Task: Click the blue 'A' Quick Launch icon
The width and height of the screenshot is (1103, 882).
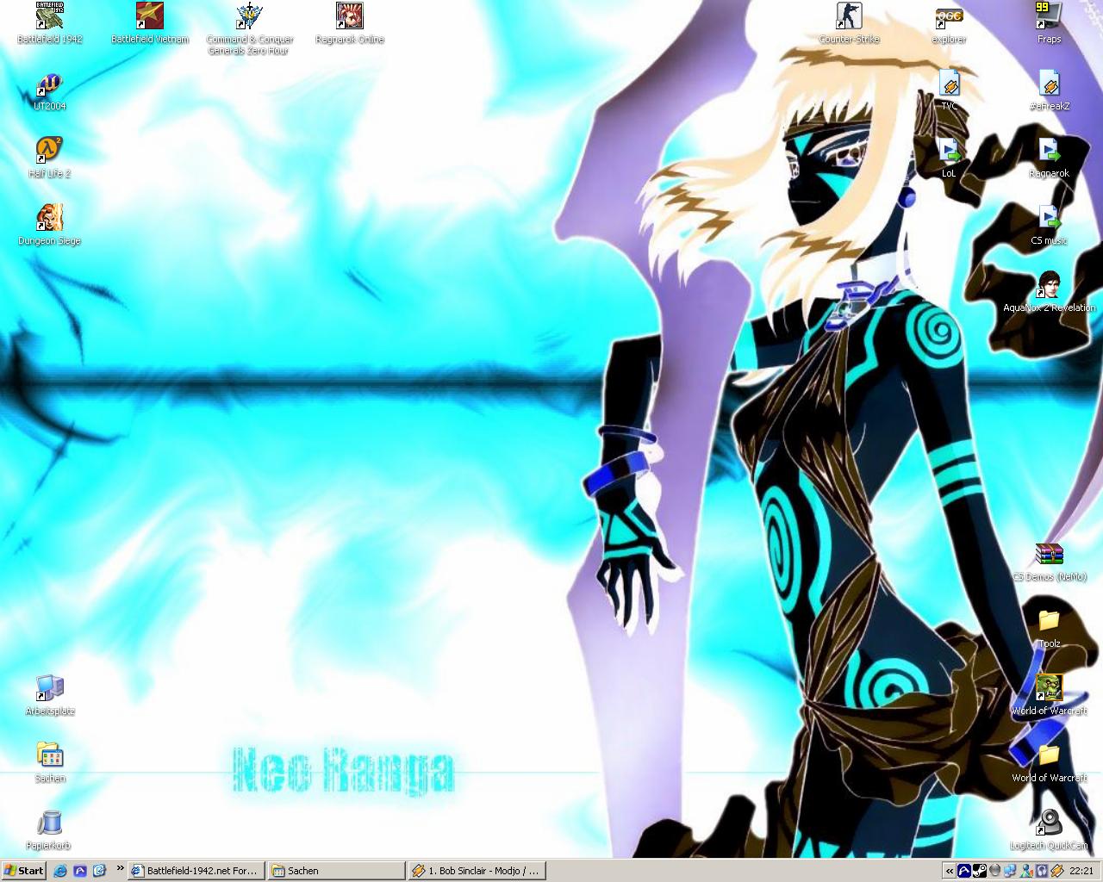Action: 80,871
